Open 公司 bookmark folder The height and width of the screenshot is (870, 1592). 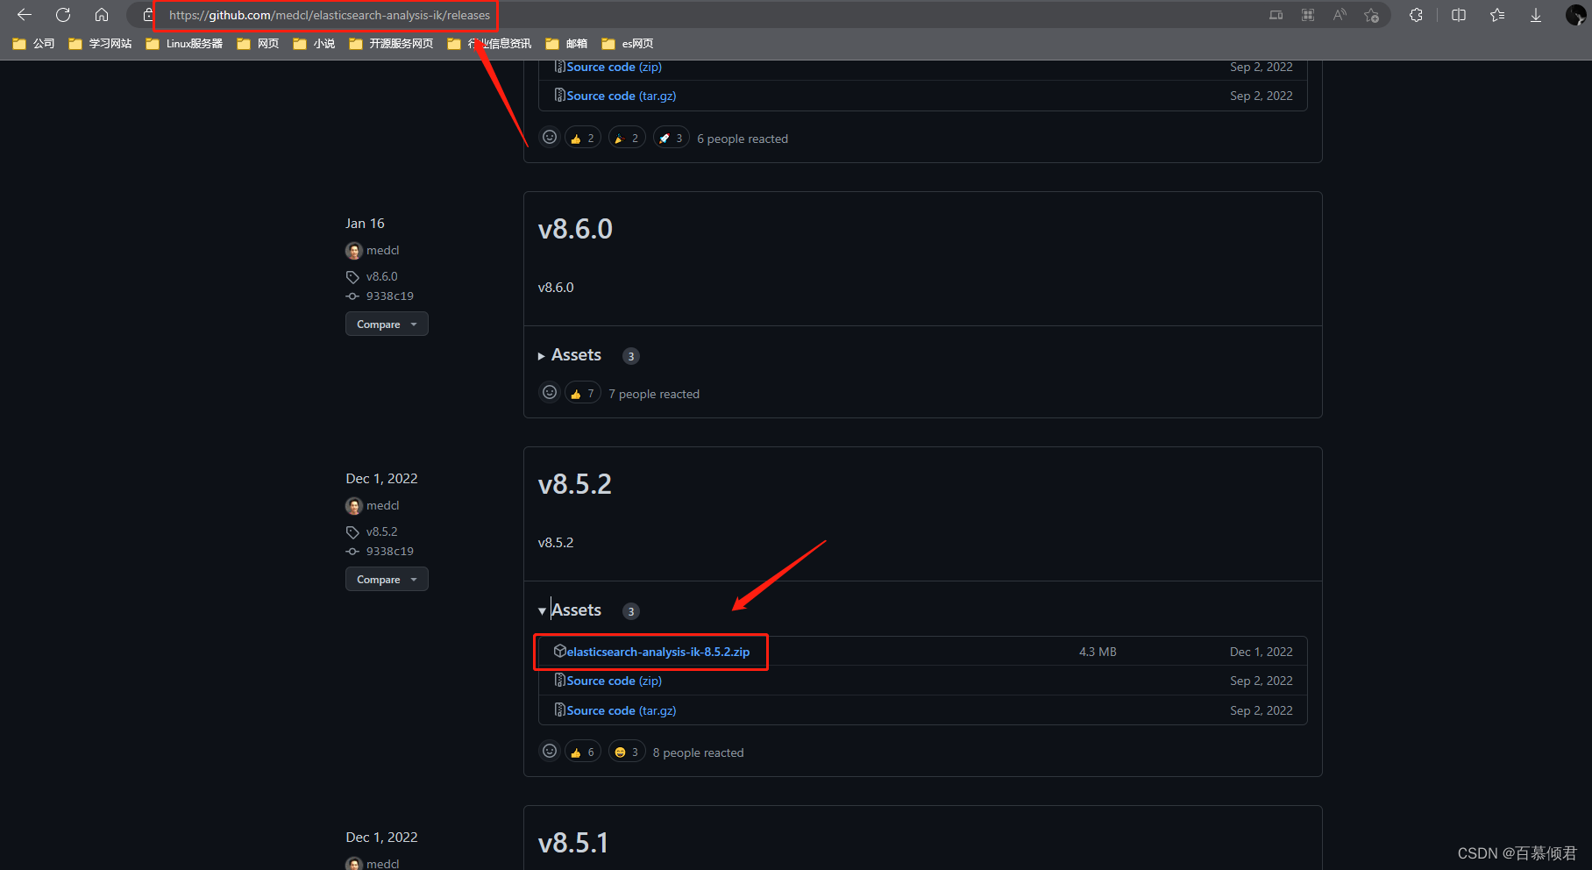pos(33,44)
